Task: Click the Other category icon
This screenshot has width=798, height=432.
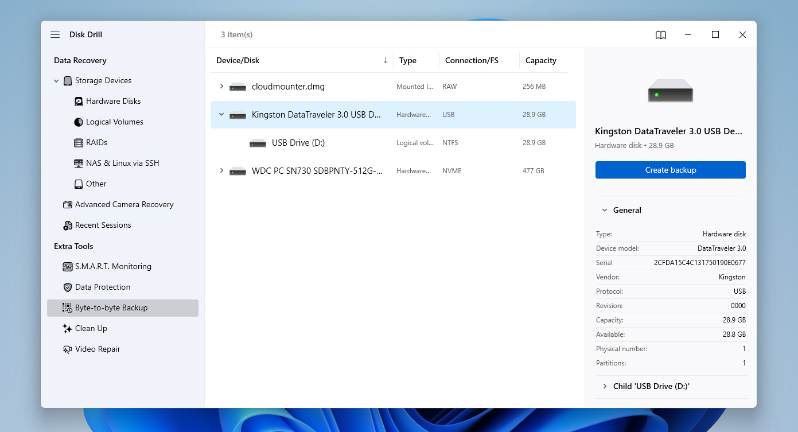Action: pyautogui.click(x=79, y=184)
